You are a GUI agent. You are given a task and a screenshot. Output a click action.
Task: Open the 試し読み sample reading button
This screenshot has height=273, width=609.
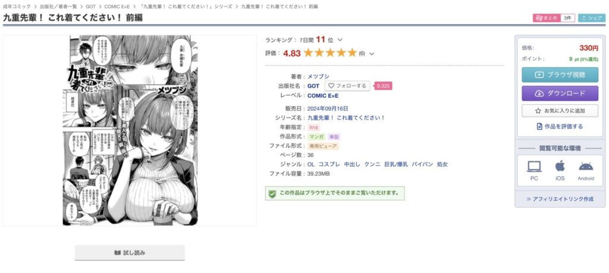pos(130,253)
